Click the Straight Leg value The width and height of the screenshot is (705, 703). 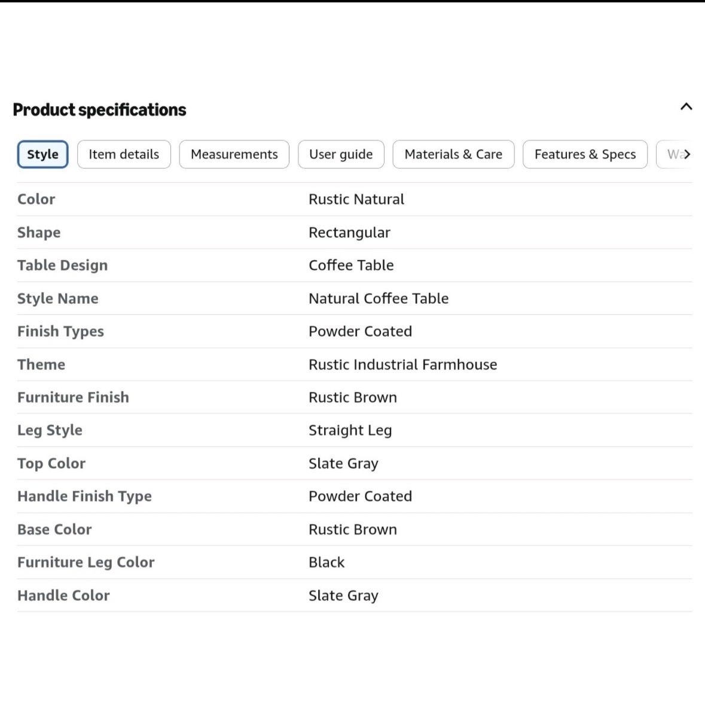point(350,430)
